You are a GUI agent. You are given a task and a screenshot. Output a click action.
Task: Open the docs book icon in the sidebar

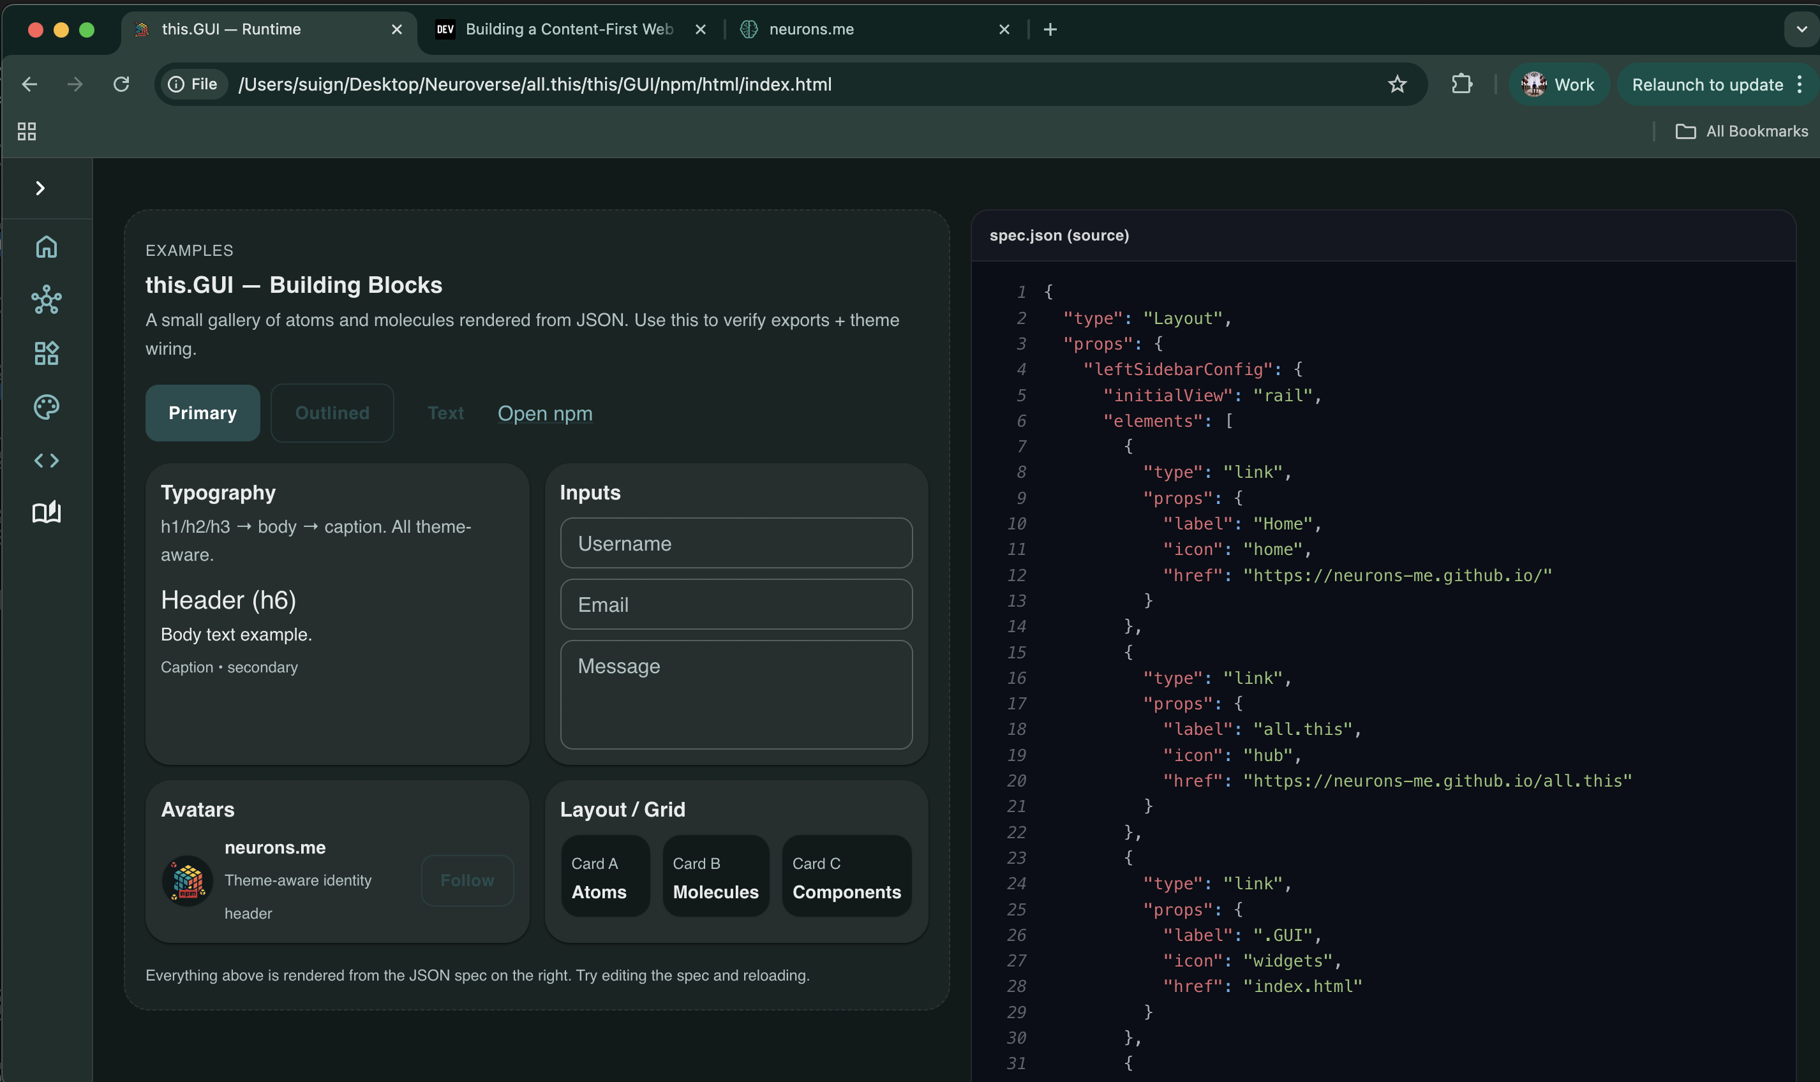tap(46, 512)
